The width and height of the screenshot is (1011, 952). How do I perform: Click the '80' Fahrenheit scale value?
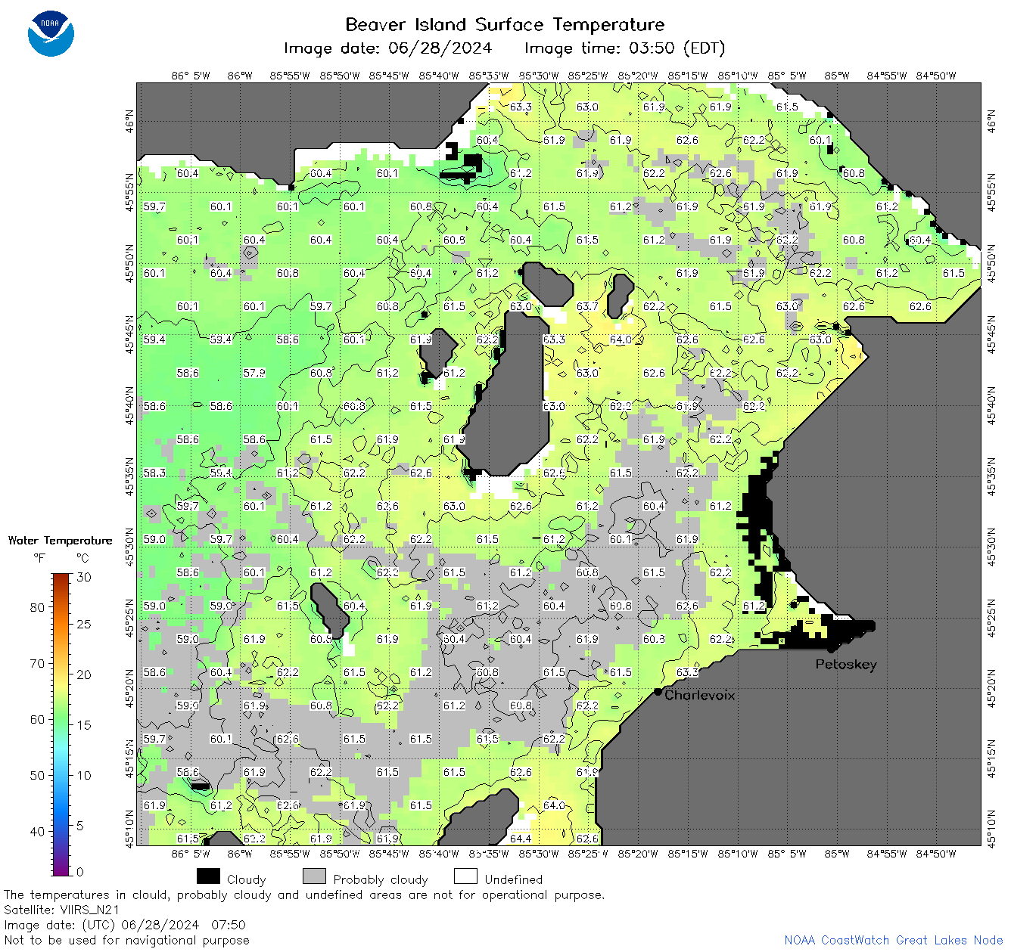[37, 607]
